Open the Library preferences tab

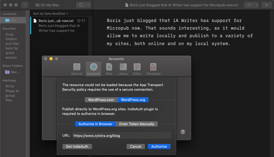(x=123, y=69)
